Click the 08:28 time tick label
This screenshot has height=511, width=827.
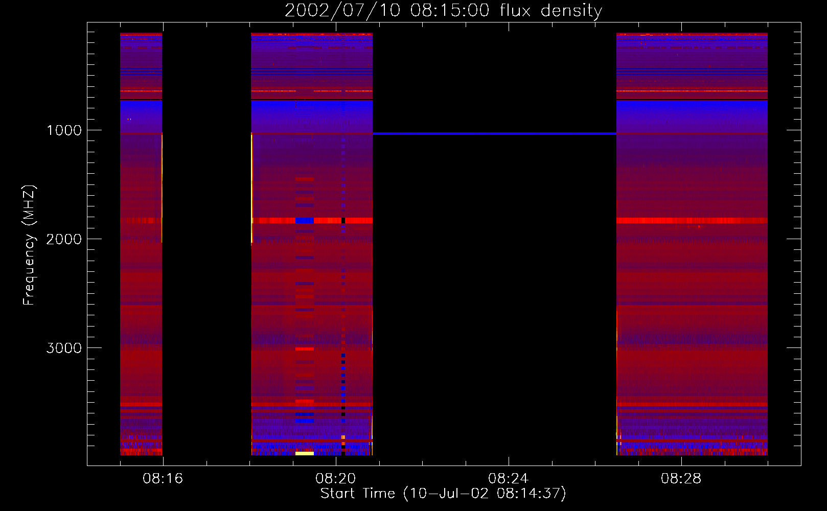[x=681, y=479]
